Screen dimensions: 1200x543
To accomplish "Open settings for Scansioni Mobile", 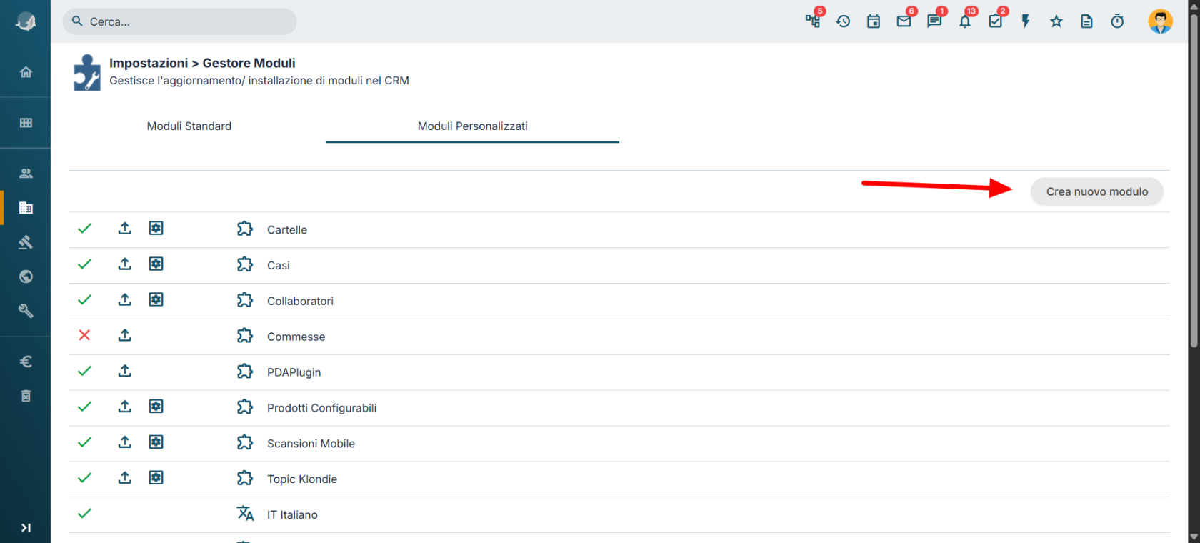I will (156, 442).
